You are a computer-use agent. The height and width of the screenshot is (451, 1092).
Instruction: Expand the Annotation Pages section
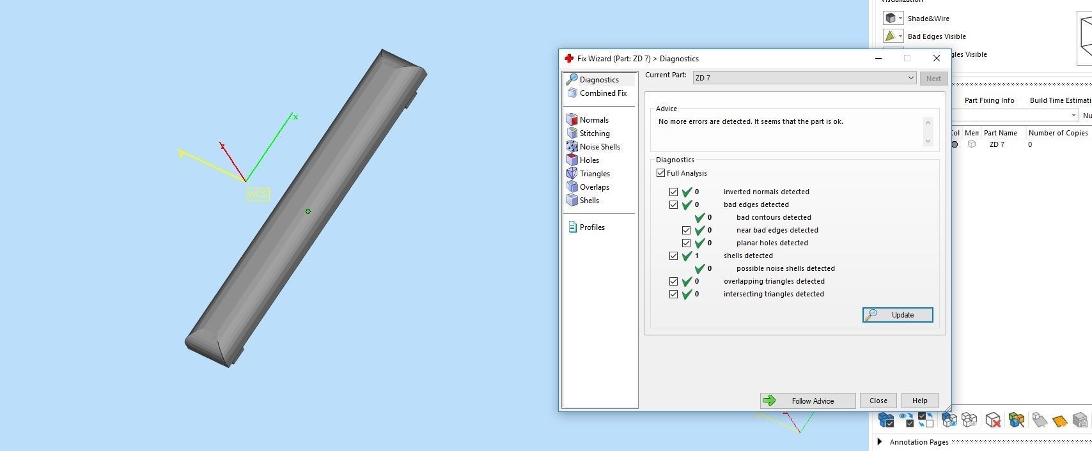coord(880,441)
